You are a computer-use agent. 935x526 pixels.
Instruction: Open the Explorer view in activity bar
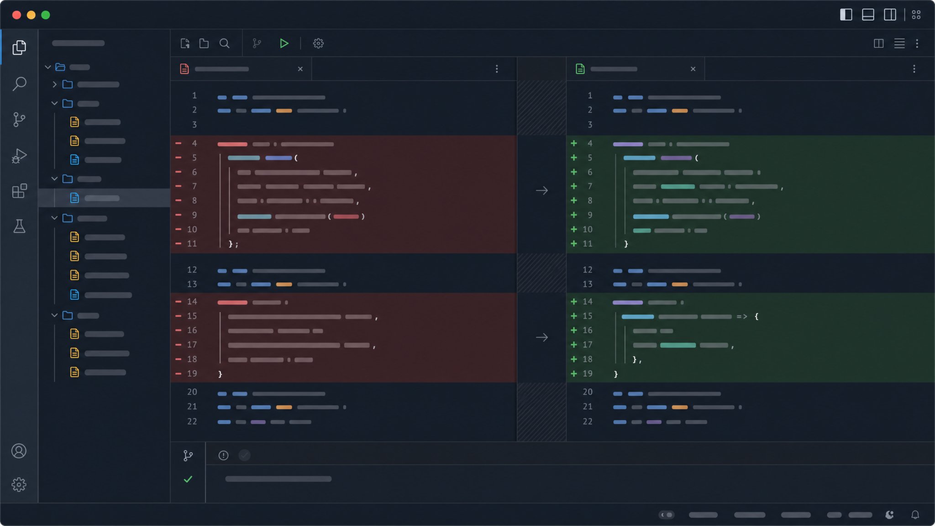point(19,47)
